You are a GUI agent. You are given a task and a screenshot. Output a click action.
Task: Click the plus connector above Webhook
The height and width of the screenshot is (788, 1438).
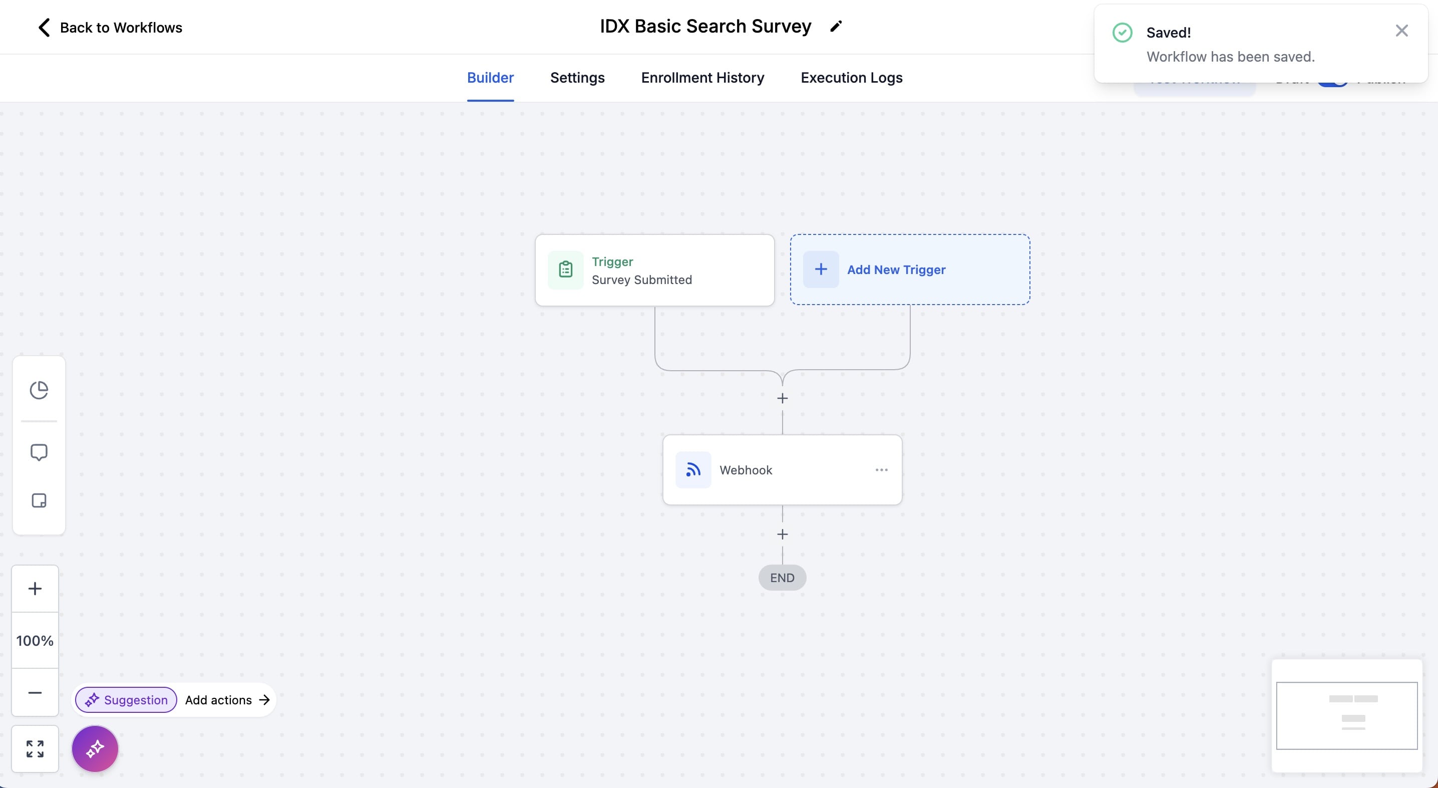782,398
